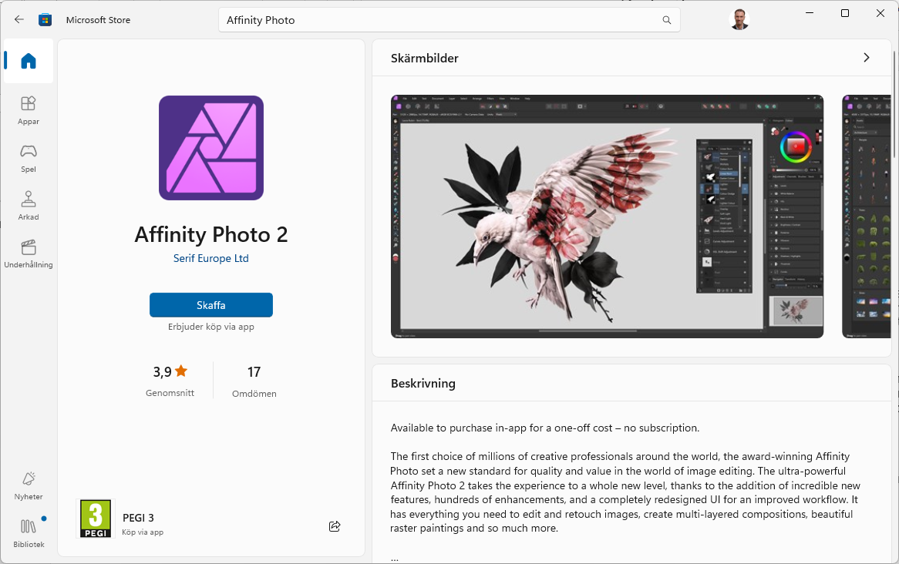The height and width of the screenshot is (564, 899).
Task: Open the first bird screenshot thumbnail
Action: click(x=607, y=217)
